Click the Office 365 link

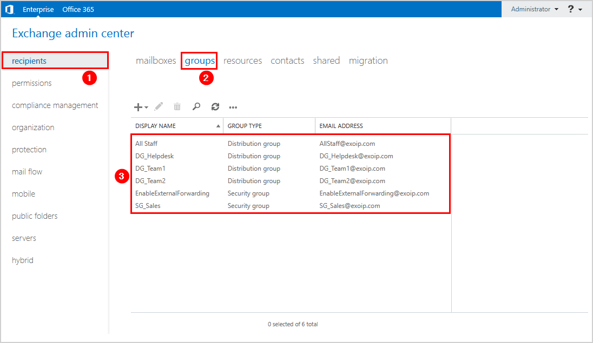pyautogui.click(x=78, y=9)
